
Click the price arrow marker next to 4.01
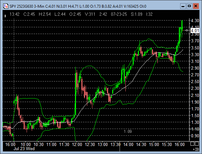click(x=186, y=30)
